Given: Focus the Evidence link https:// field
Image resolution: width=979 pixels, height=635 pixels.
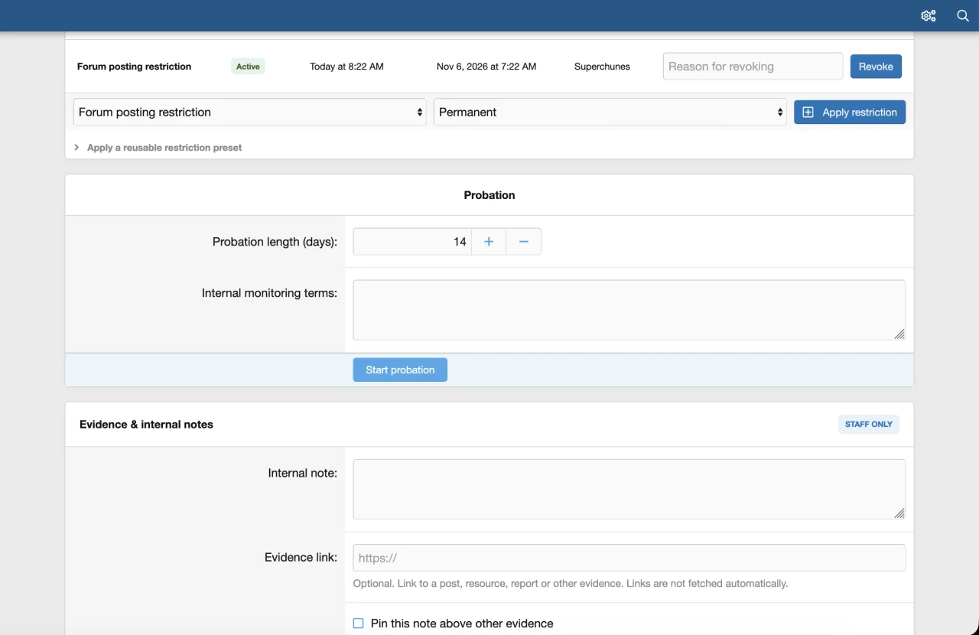Looking at the screenshot, I should click(x=629, y=558).
